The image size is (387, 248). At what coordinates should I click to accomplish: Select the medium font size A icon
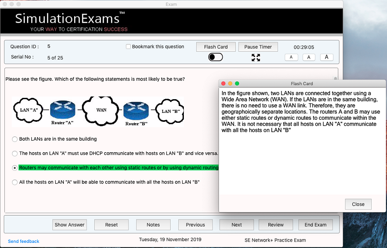click(x=309, y=57)
